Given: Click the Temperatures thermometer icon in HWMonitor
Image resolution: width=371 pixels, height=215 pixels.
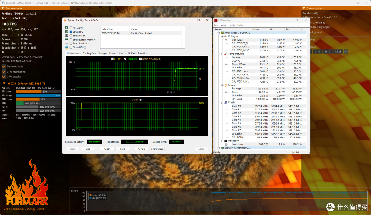Looking at the screenshot, I should [x=226, y=54].
